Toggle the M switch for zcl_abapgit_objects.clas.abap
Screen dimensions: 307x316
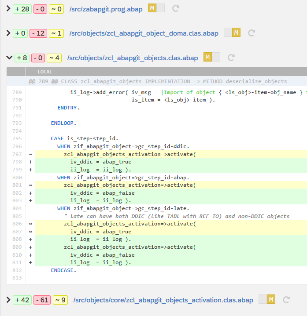pos(211,57)
